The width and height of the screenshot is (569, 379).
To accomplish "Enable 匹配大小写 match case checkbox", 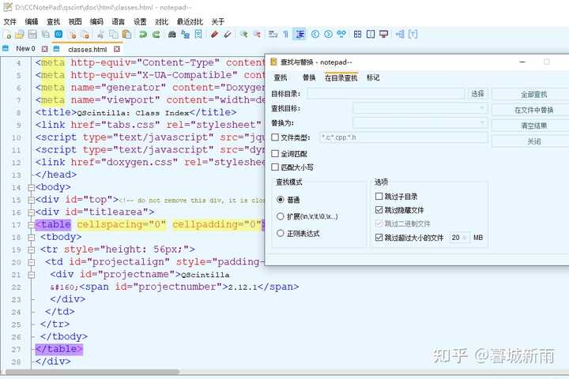I will tap(275, 167).
